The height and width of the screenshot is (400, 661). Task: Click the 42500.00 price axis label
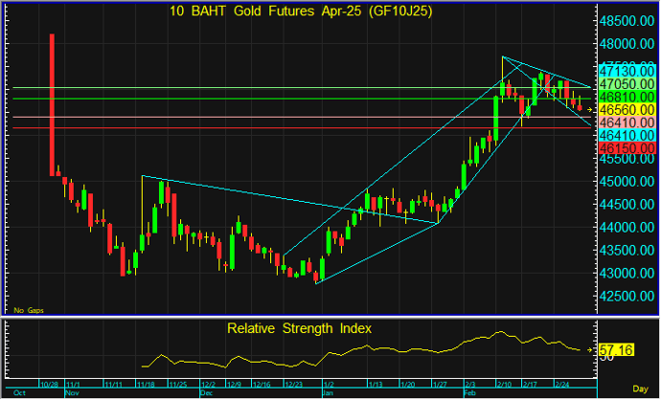pyautogui.click(x=627, y=296)
